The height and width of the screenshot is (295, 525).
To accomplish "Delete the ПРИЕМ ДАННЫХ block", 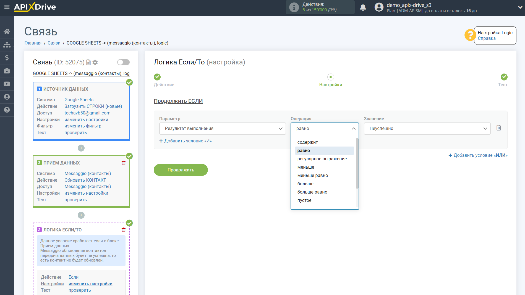I will [x=123, y=163].
